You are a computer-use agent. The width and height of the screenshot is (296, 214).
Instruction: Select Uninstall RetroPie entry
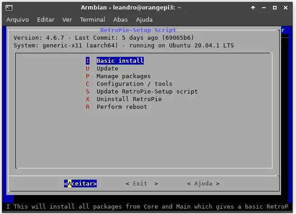coord(129,99)
